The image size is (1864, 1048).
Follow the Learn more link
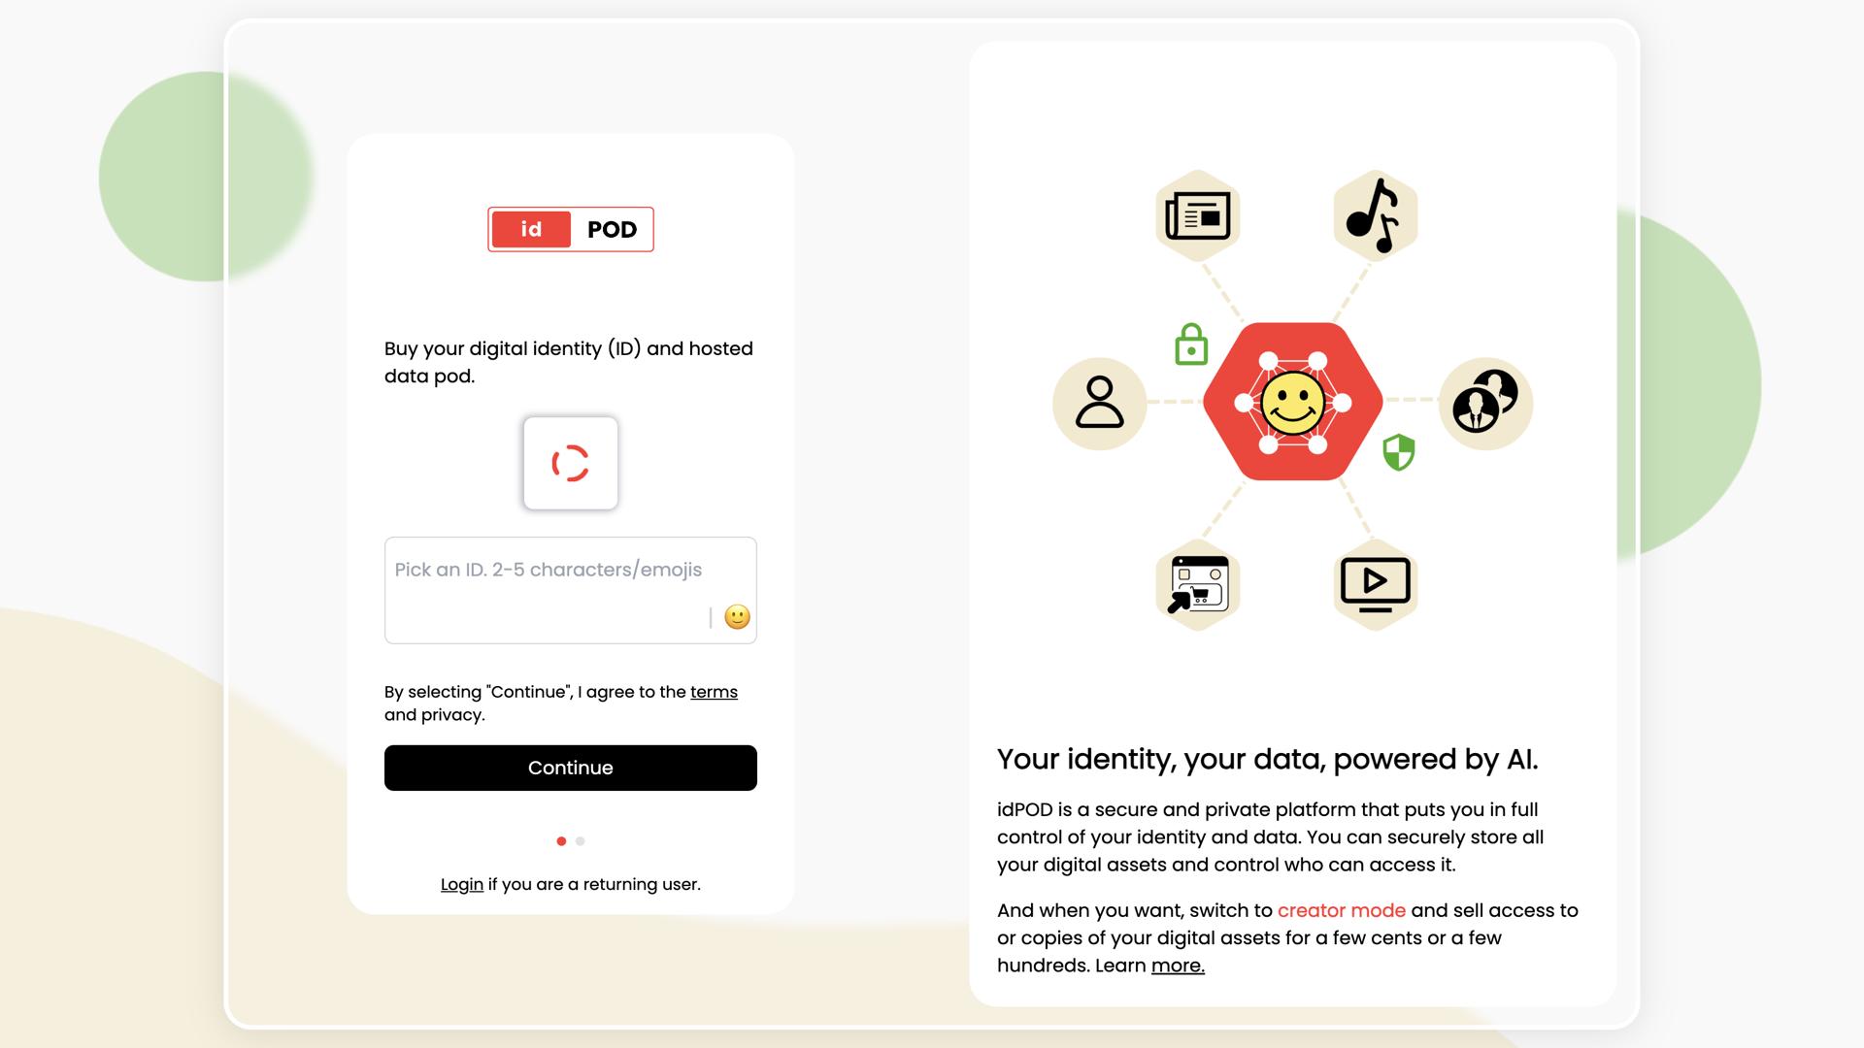[1177, 966]
